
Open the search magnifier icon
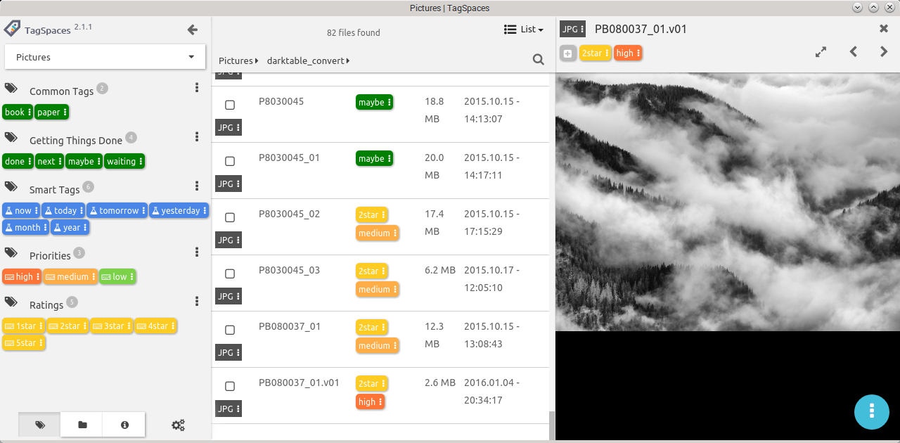click(539, 60)
